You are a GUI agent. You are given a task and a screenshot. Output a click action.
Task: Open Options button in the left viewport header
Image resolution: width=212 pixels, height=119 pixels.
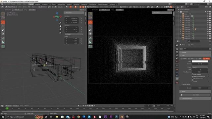(x=82, y=10)
